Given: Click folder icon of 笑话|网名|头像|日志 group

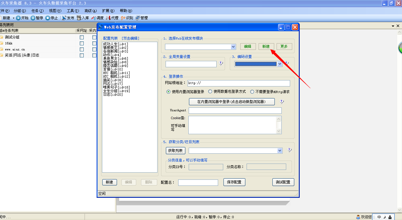Looking at the screenshot, I should coord(1,55).
